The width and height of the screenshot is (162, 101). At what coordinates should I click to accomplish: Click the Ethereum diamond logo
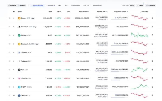coord(19,27)
